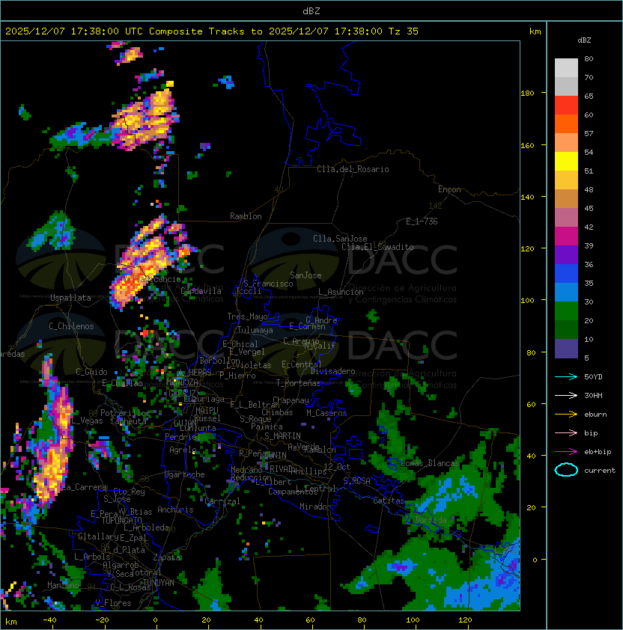This screenshot has height=630, width=623.
Task: Click the 'eb+bip' legend label
Action: (x=598, y=452)
